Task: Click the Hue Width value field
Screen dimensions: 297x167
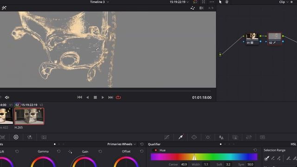Action: [206, 165]
